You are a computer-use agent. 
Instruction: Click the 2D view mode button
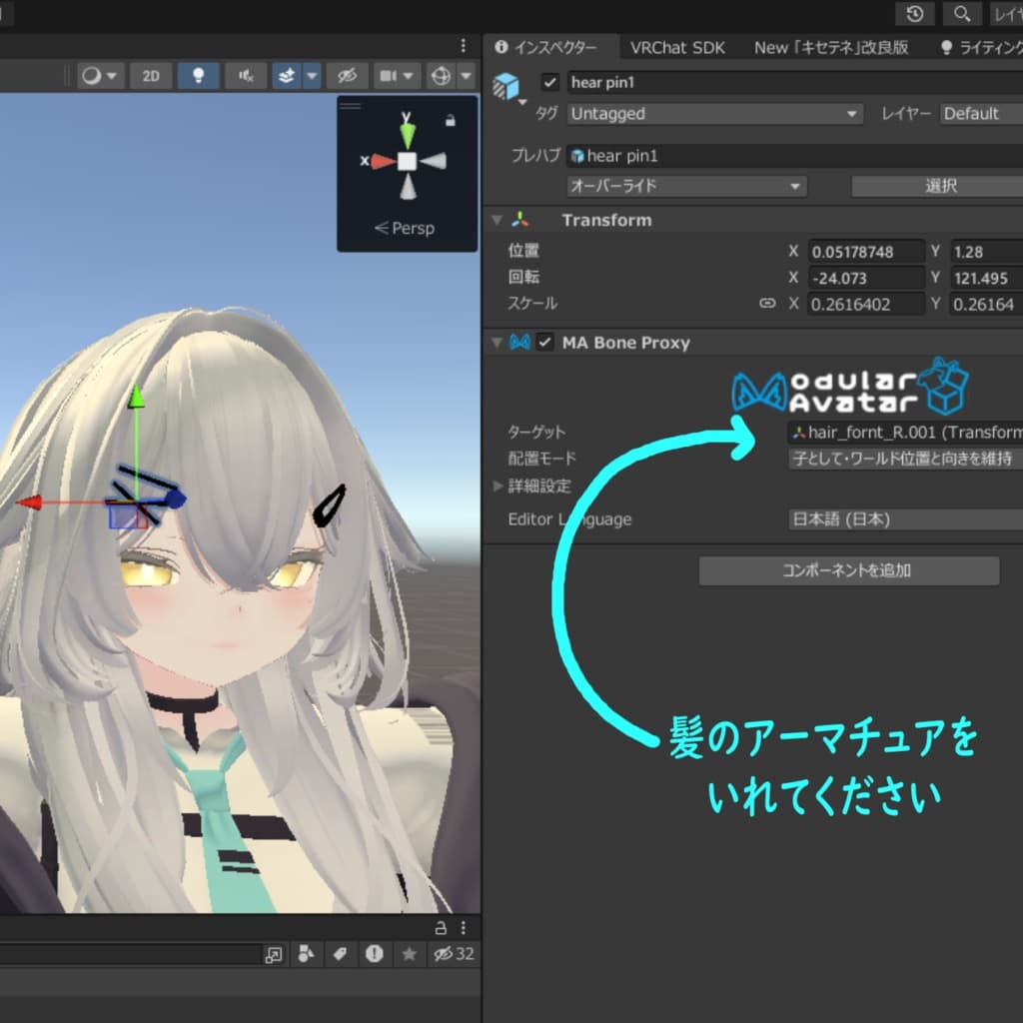pyautogui.click(x=151, y=76)
